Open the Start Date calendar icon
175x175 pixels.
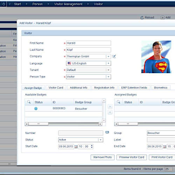coord(76,147)
